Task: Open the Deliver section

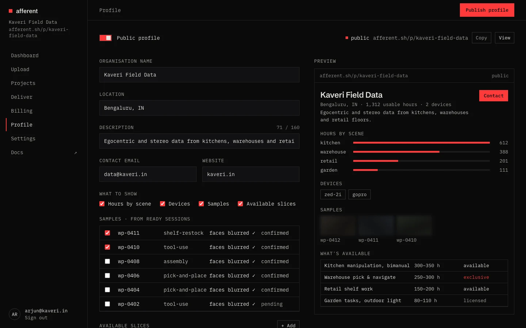Action: click(43, 97)
